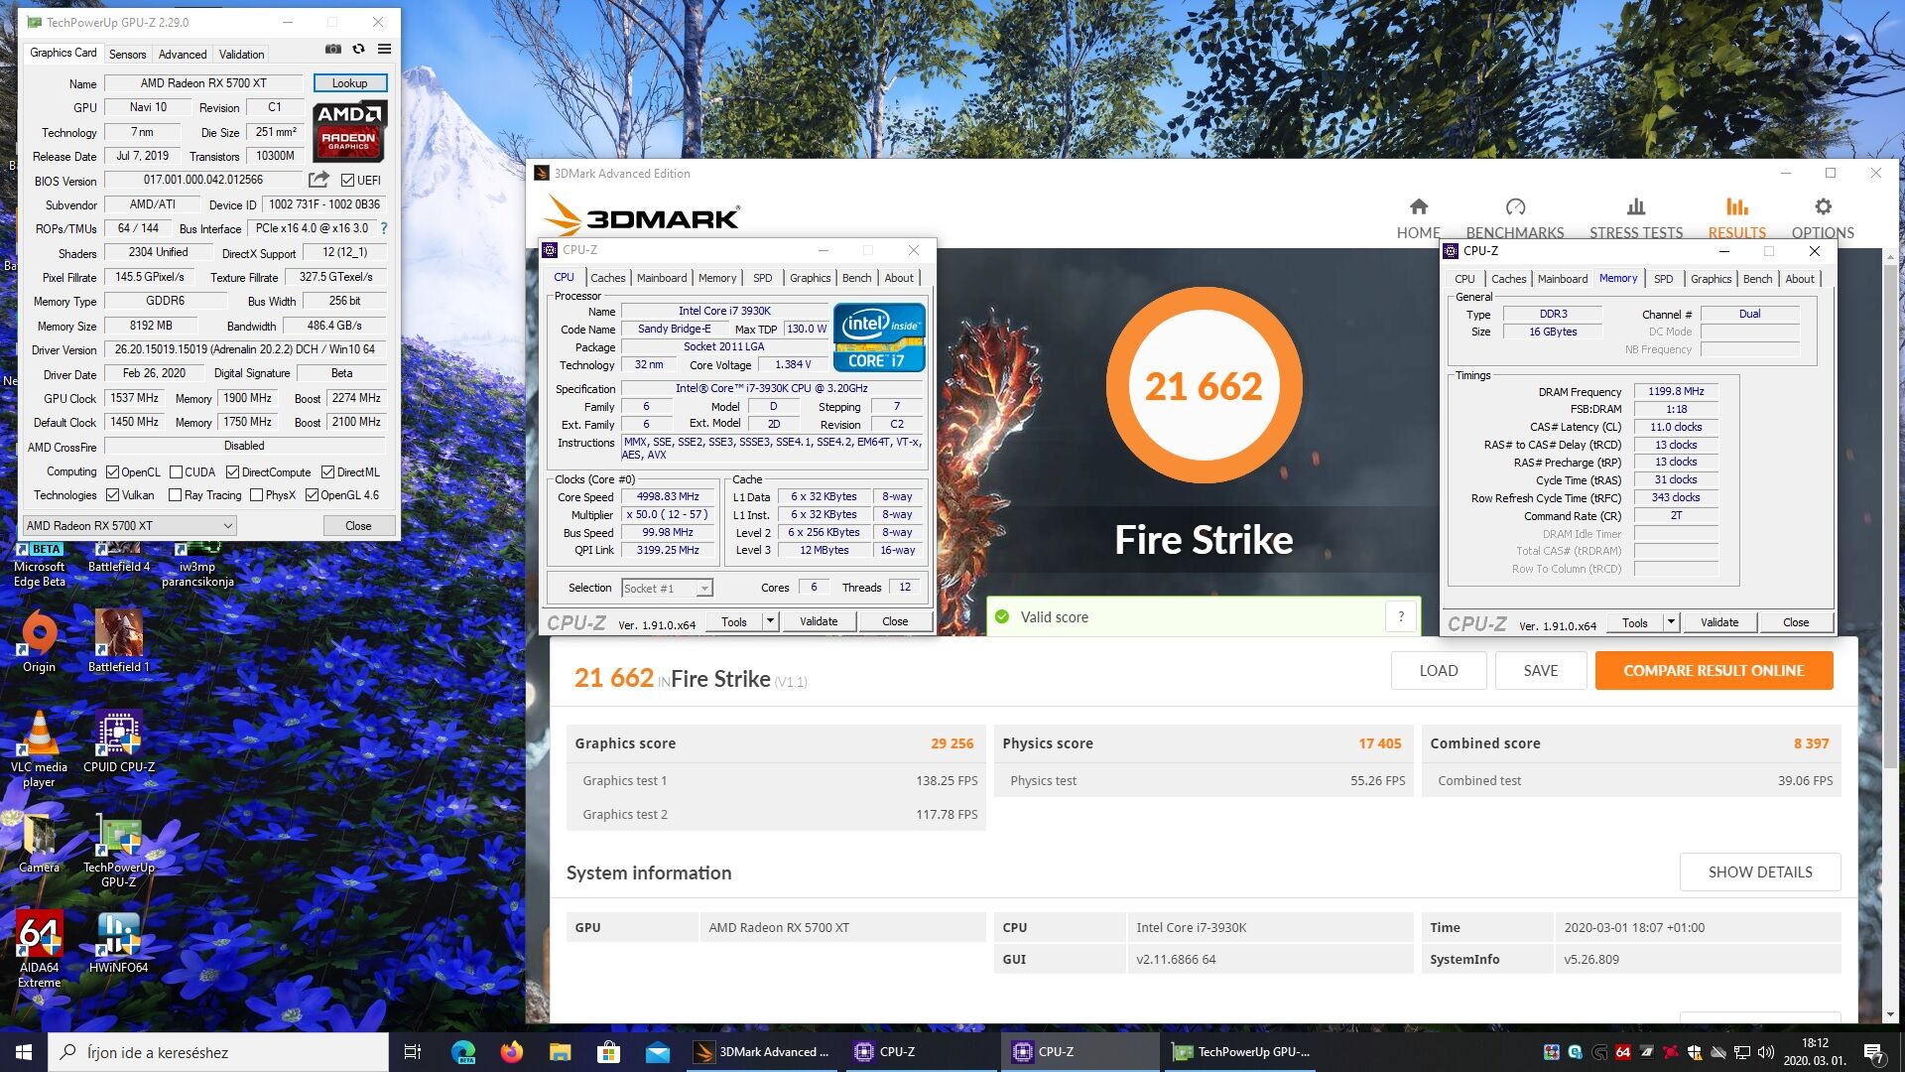Toggle the DirectML checkbox
1905x1072 pixels.
tap(327, 471)
